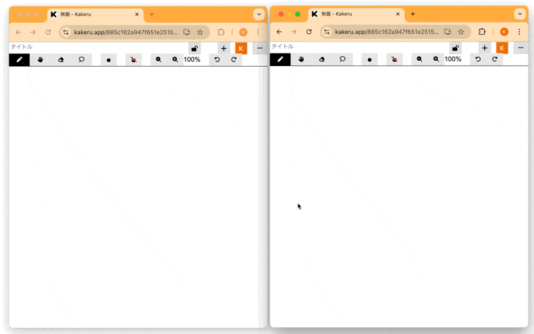Viewport: 534px width, 334px height.
Task: Install app icon in right address bar
Action: pos(447,31)
